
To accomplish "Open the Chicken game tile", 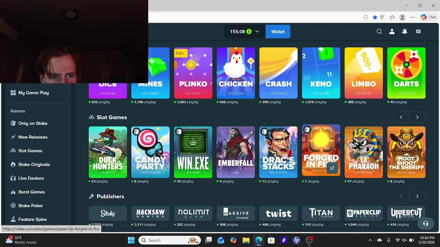I will coord(236,73).
